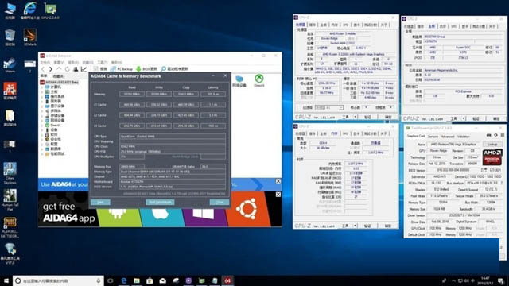Close the 'get free AIDA64 app' ad banner

click(x=278, y=194)
